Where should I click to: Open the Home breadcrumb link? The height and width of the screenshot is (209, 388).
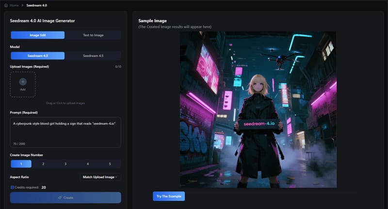[x=14, y=5]
